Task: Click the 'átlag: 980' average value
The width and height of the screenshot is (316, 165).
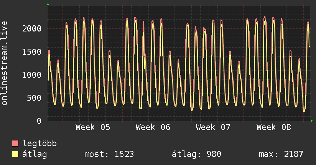Action: pyautogui.click(x=196, y=154)
